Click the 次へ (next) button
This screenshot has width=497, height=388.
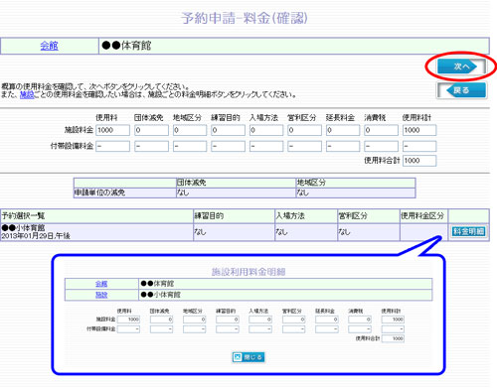(x=461, y=66)
